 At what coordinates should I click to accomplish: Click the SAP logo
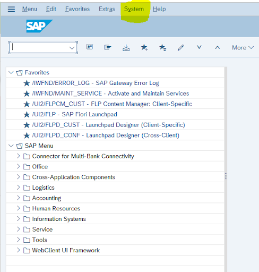pos(39,26)
